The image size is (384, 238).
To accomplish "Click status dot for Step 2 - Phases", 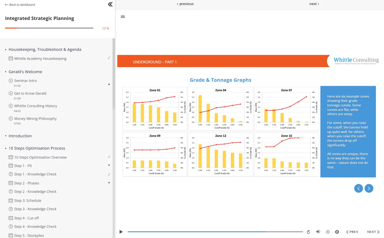I will point(109,182).
